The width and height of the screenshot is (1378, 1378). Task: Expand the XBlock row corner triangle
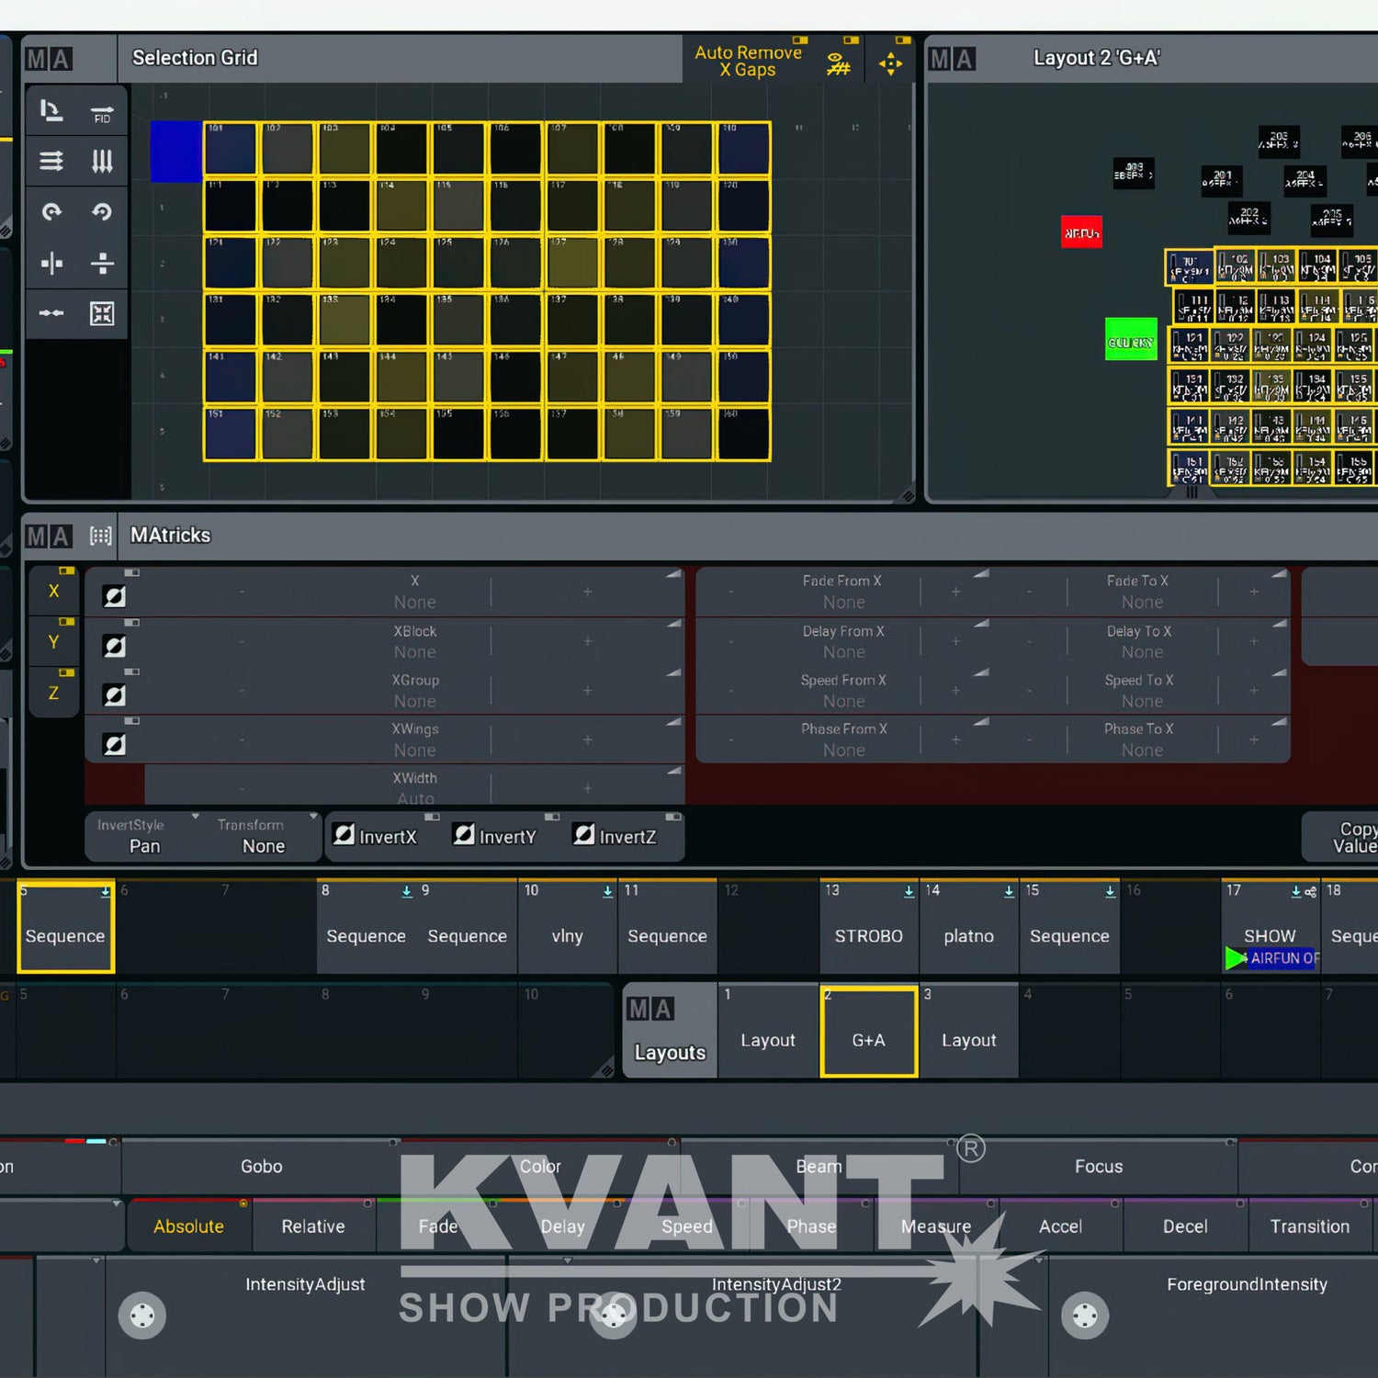(675, 624)
